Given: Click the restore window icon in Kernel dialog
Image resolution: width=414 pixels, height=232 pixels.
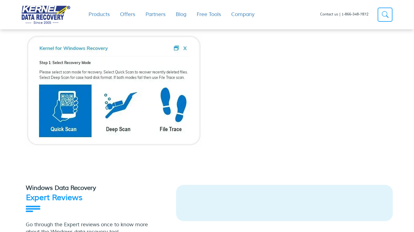Looking at the screenshot, I should (176, 48).
